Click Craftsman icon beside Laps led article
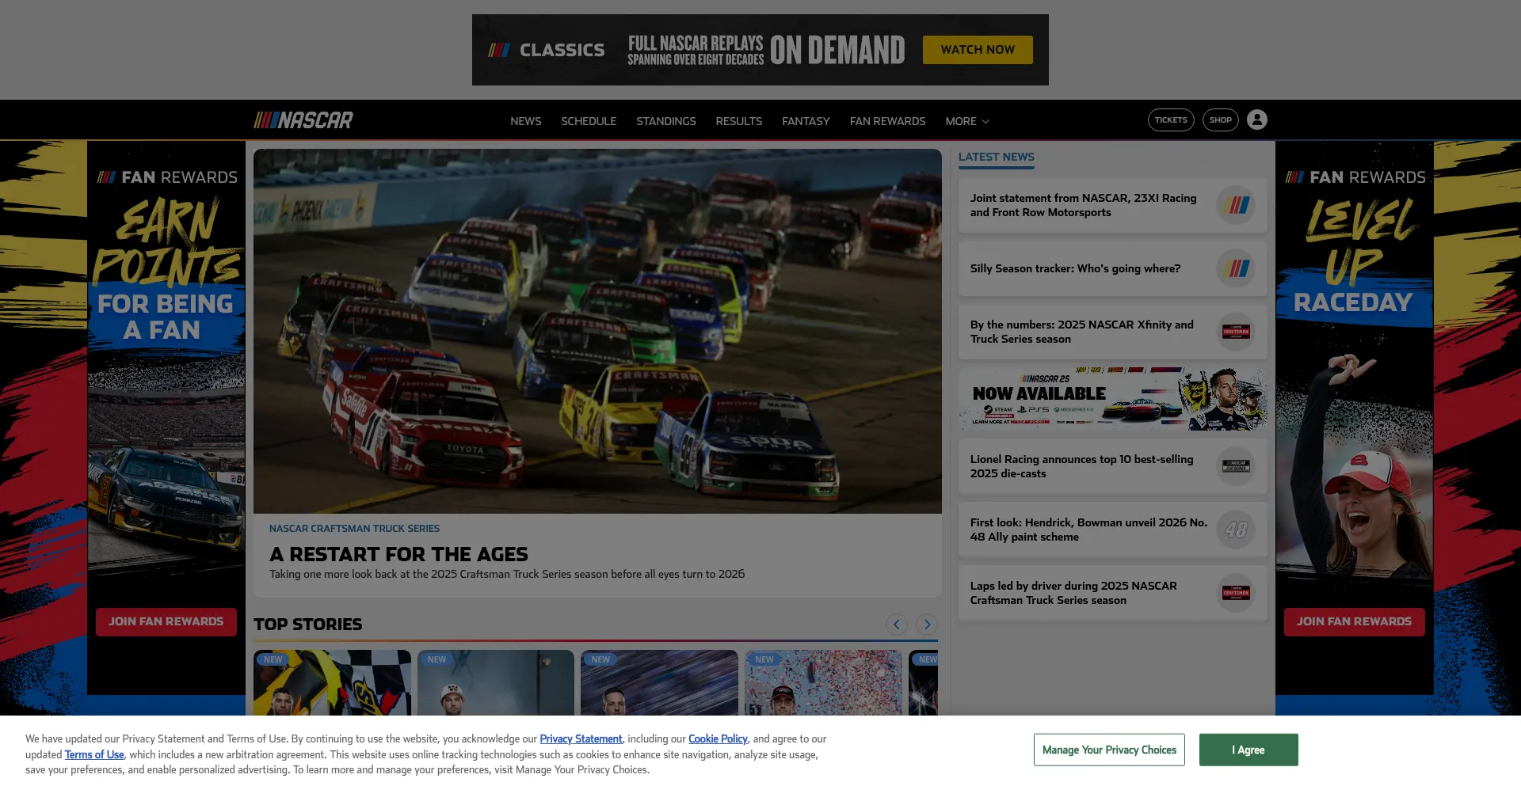The width and height of the screenshot is (1521, 786). (x=1235, y=593)
